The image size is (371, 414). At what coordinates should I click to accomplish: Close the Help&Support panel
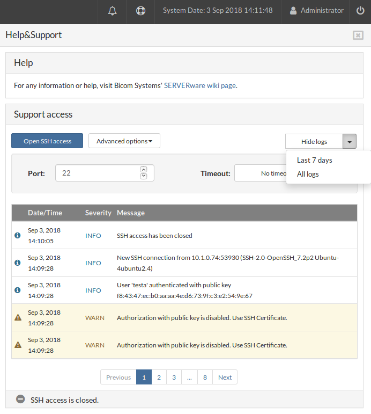(x=358, y=35)
